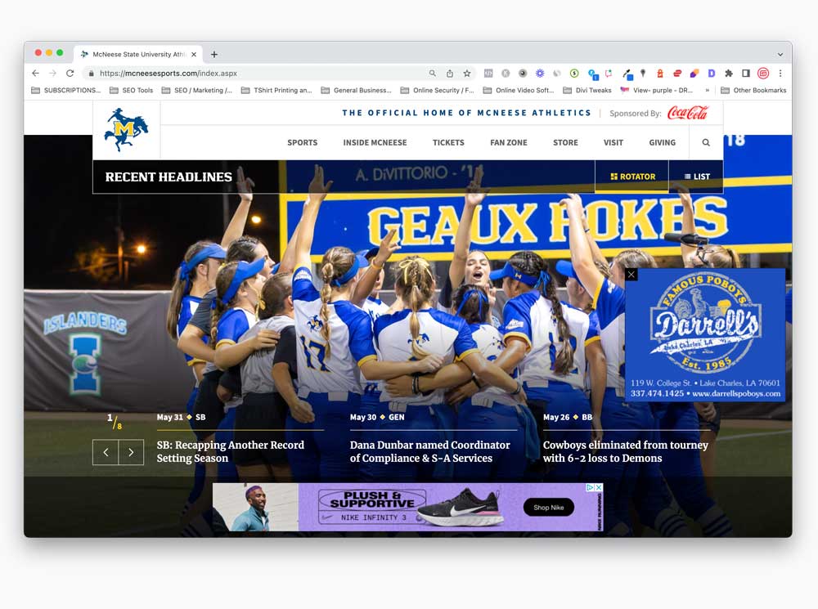Image resolution: width=818 pixels, height=609 pixels.
Task: Open Chrome's three-dot menu
Action: coord(780,74)
